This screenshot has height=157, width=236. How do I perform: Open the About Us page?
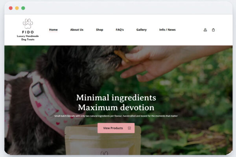[77, 30]
